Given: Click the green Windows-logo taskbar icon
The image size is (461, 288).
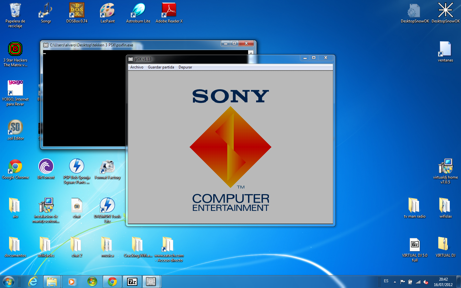Looking at the screenshot, I should [x=92, y=282].
